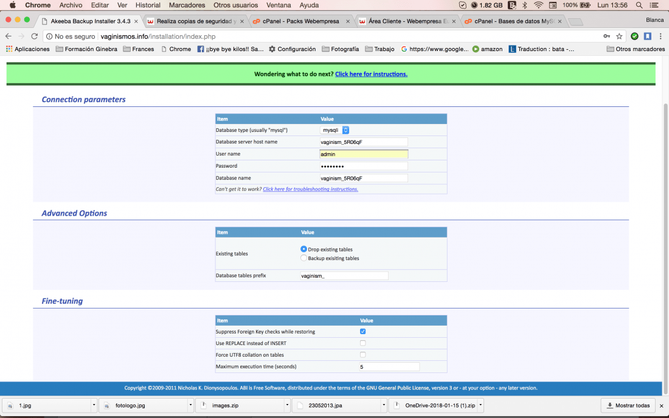The height and width of the screenshot is (418, 669).
Task: Open the 23052013.jpa download options arrow
Action: point(384,405)
